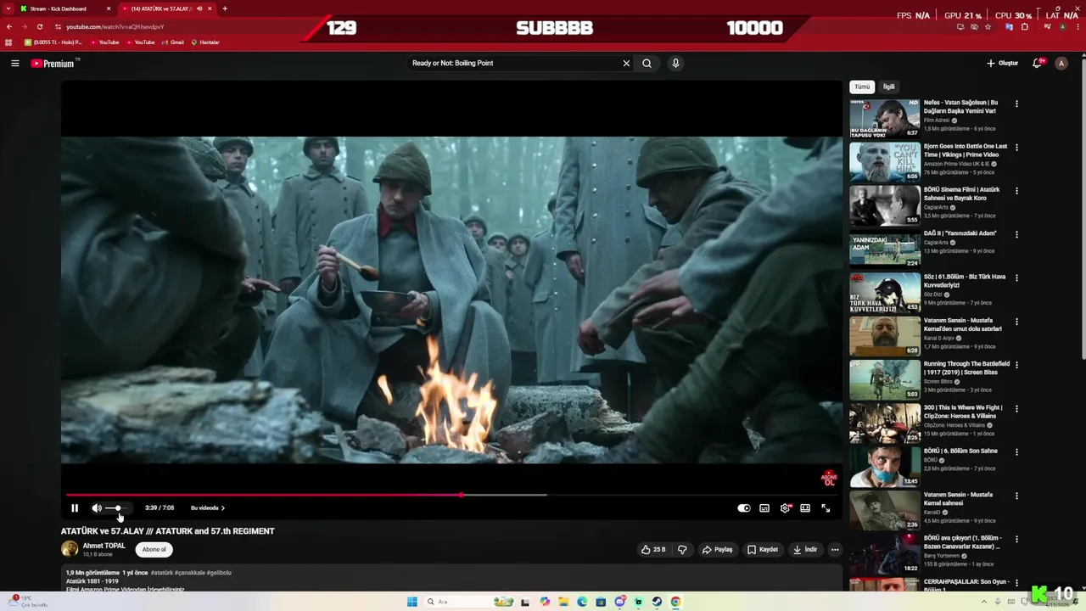Open the Haritalar bookmark

click(204, 42)
